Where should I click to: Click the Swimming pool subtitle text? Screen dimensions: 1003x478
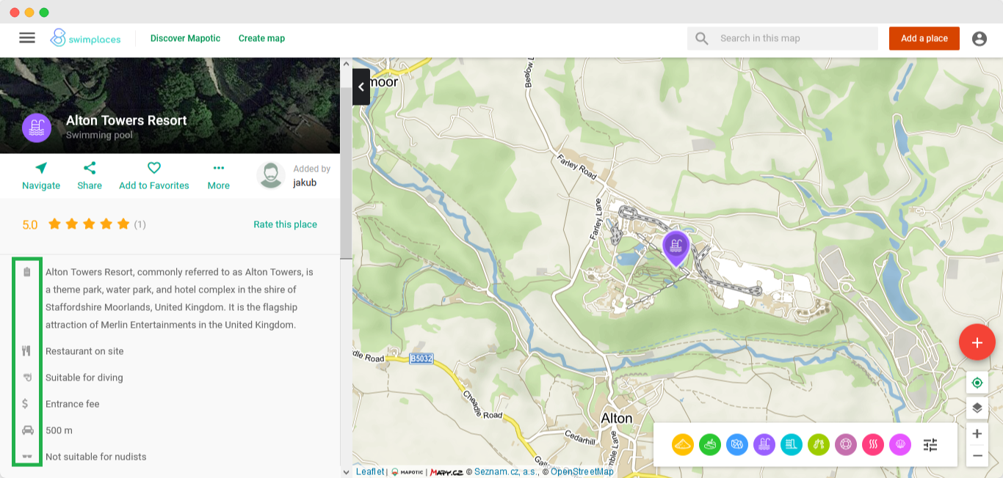[x=99, y=135]
